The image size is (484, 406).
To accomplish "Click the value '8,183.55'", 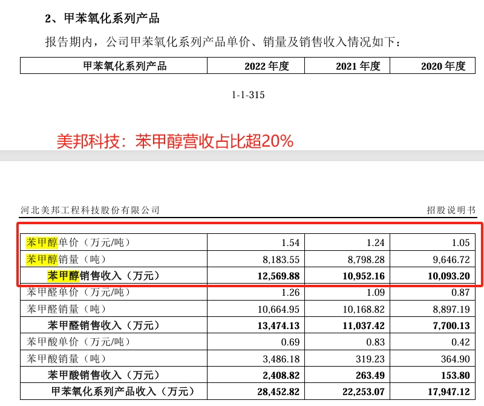I will coord(281,259).
